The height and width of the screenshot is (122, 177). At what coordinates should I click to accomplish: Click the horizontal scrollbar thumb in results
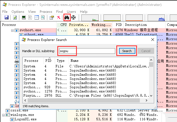click(84, 100)
